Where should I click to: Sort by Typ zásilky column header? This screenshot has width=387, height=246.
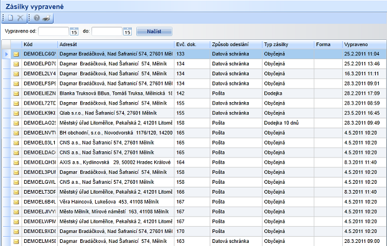click(288, 44)
